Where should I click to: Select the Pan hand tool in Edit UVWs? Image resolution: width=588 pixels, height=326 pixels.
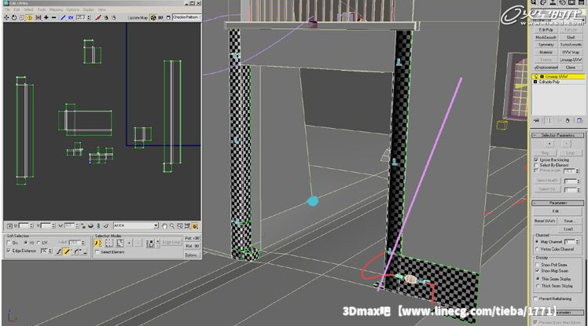tap(164, 226)
